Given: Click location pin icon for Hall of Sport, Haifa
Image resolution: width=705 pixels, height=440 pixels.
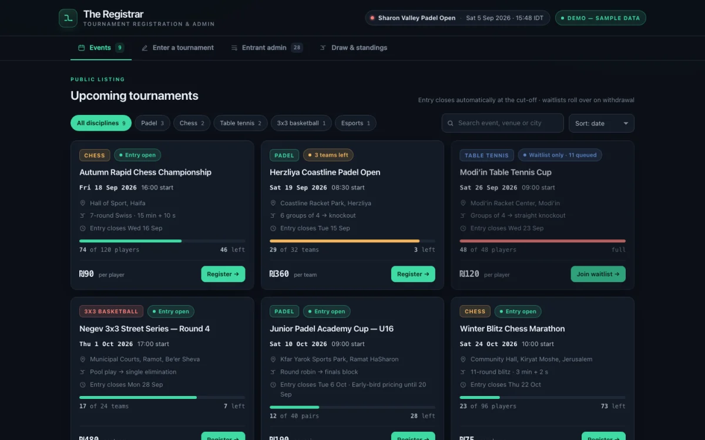Looking at the screenshot, I should [x=83, y=203].
